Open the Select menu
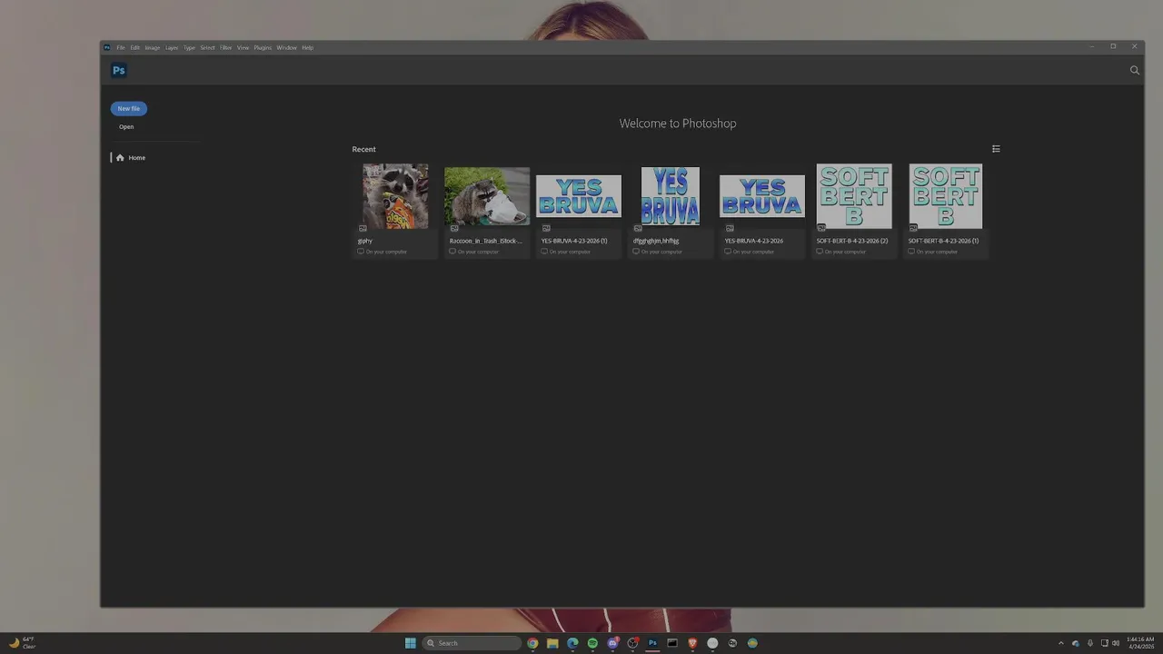Screen dimensions: 1163x654 tap(207, 47)
